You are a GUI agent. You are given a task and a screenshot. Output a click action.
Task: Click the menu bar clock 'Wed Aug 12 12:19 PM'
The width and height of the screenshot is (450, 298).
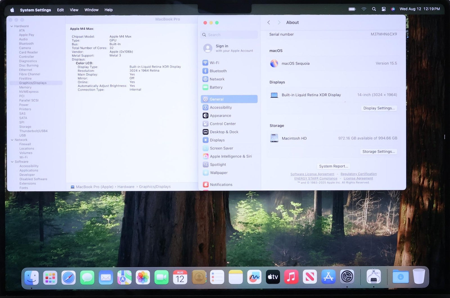(x=420, y=9)
